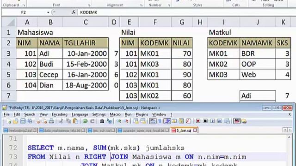Select Excel column C header
This screenshot has width=296, height=166.
86,22
